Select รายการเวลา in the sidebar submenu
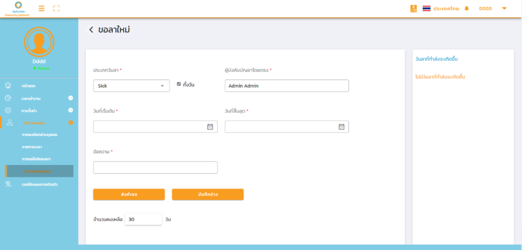The height and width of the screenshot is (250, 522). coord(33,147)
